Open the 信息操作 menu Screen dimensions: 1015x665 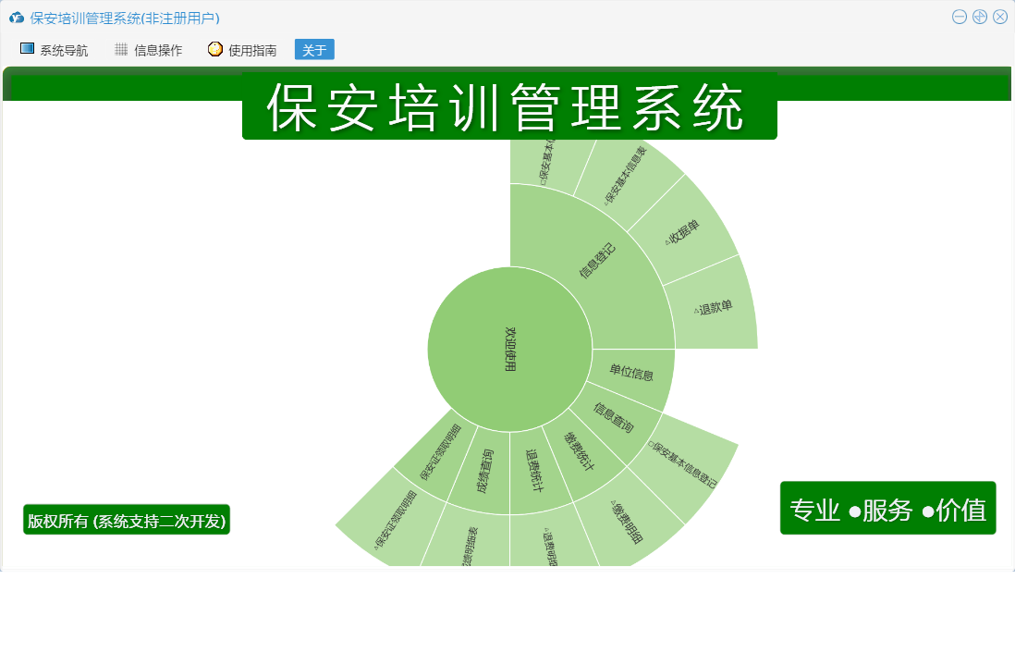[x=149, y=50]
